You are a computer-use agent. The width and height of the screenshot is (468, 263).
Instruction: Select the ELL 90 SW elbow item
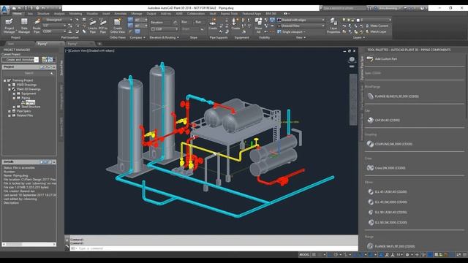[x=388, y=222]
